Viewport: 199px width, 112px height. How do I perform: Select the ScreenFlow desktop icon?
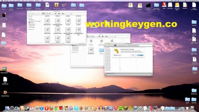click(x=170, y=6)
